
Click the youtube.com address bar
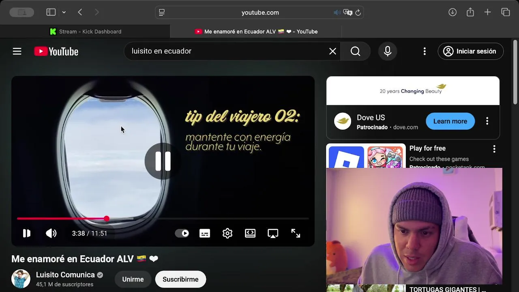(x=260, y=13)
